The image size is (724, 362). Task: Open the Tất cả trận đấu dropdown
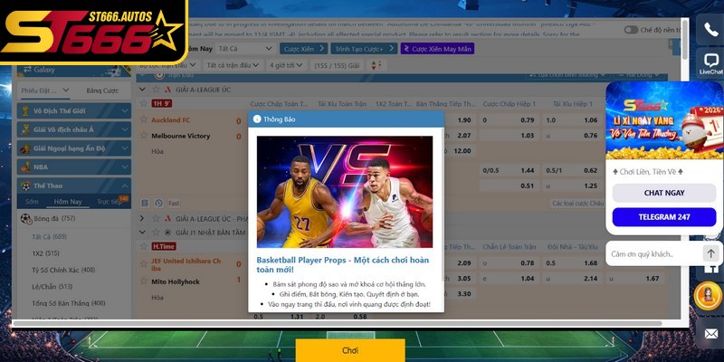pyautogui.click(x=233, y=65)
